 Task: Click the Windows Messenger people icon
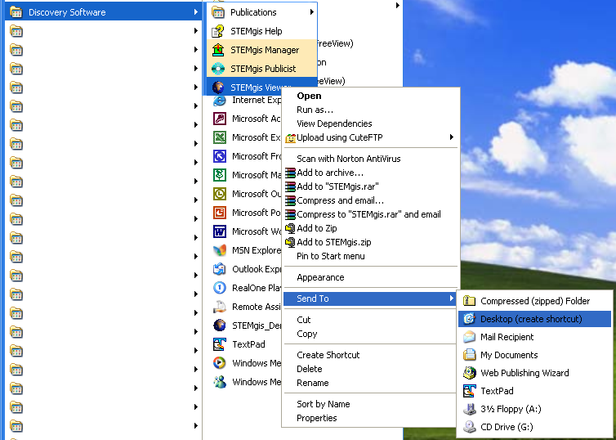click(x=220, y=382)
